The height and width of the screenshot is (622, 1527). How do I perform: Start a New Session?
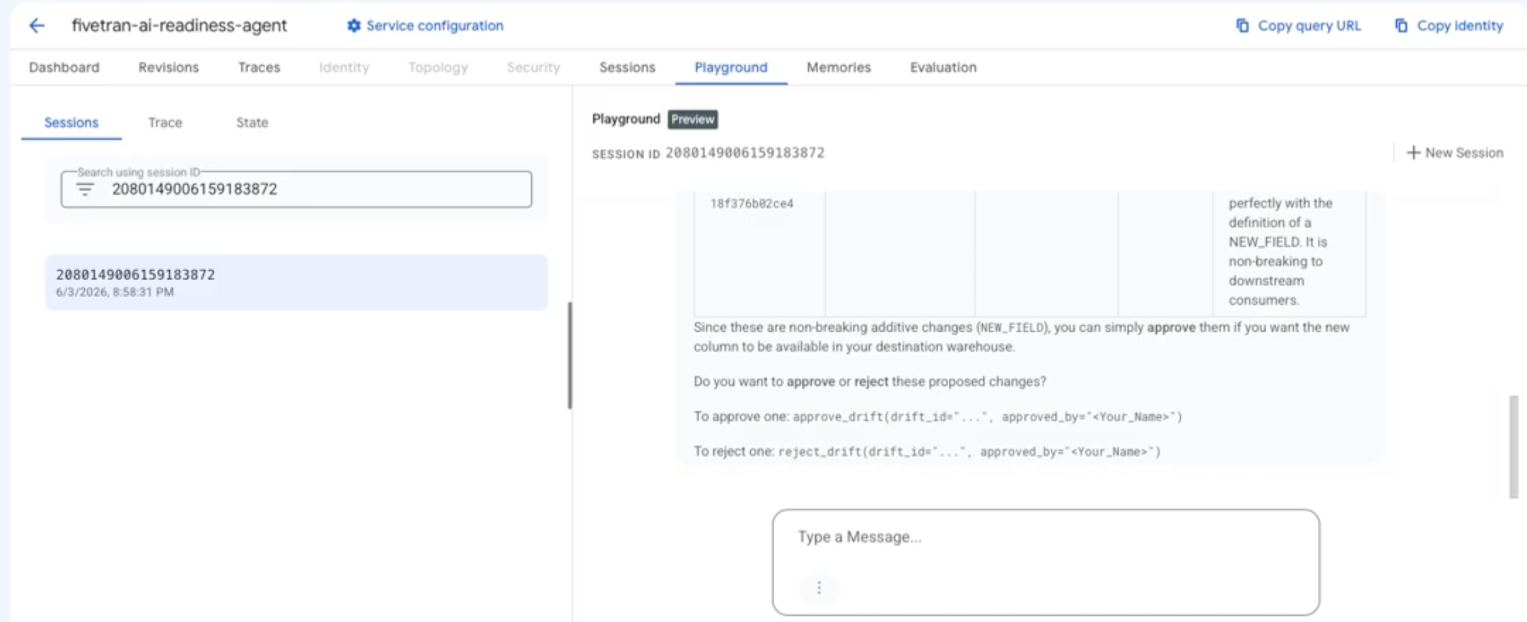(x=1455, y=153)
